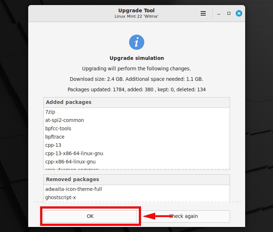
Task: Select the bpfcc-tools package entry
Action: click(x=137, y=128)
